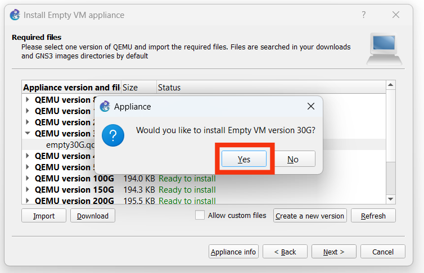
Task: Click Yes to install Empty VM 30G
Action: click(x=244, y=159)
